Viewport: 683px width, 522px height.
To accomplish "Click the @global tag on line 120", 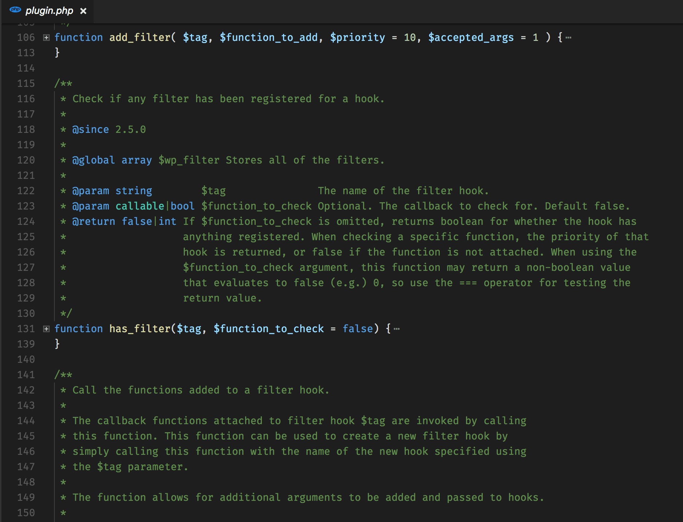I will click(94, 160).
